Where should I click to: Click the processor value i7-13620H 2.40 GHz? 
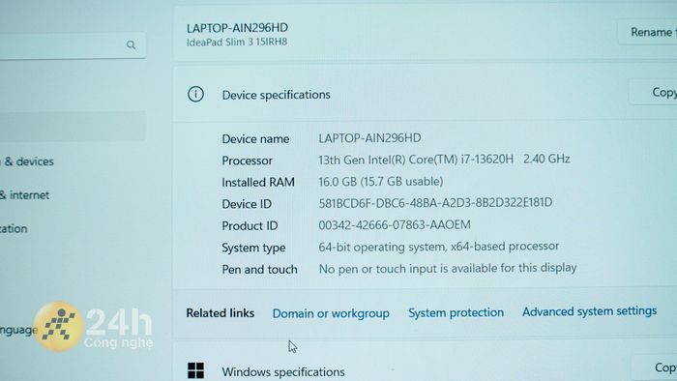tap(444, 160)
